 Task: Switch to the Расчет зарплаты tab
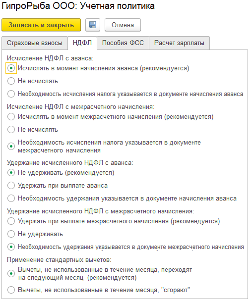pos(179,43)
